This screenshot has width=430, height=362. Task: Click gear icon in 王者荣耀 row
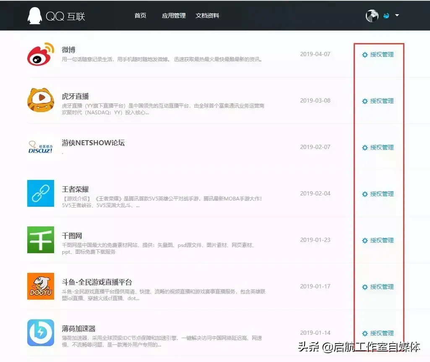(365, 194)
